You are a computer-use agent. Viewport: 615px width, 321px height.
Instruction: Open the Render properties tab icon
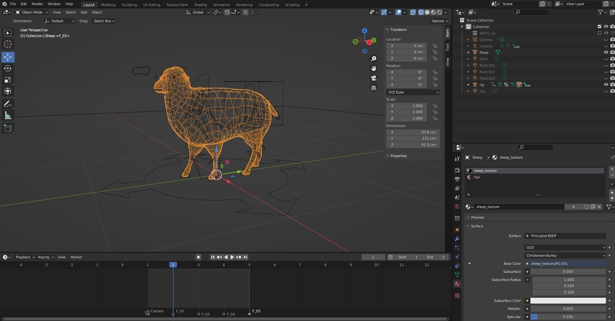457,170
